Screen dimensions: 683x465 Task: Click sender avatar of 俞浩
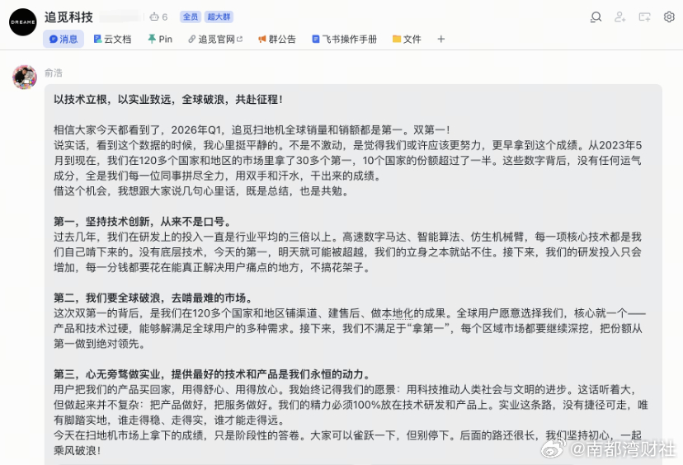pyautogui.click(x=25, y=77)
